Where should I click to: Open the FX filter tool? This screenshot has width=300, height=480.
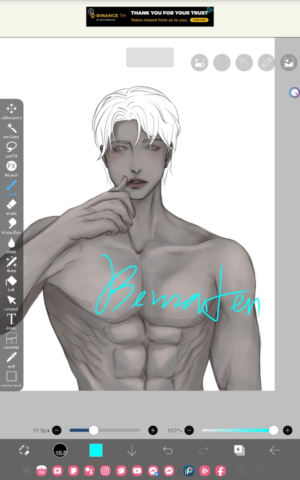point(11,166)
